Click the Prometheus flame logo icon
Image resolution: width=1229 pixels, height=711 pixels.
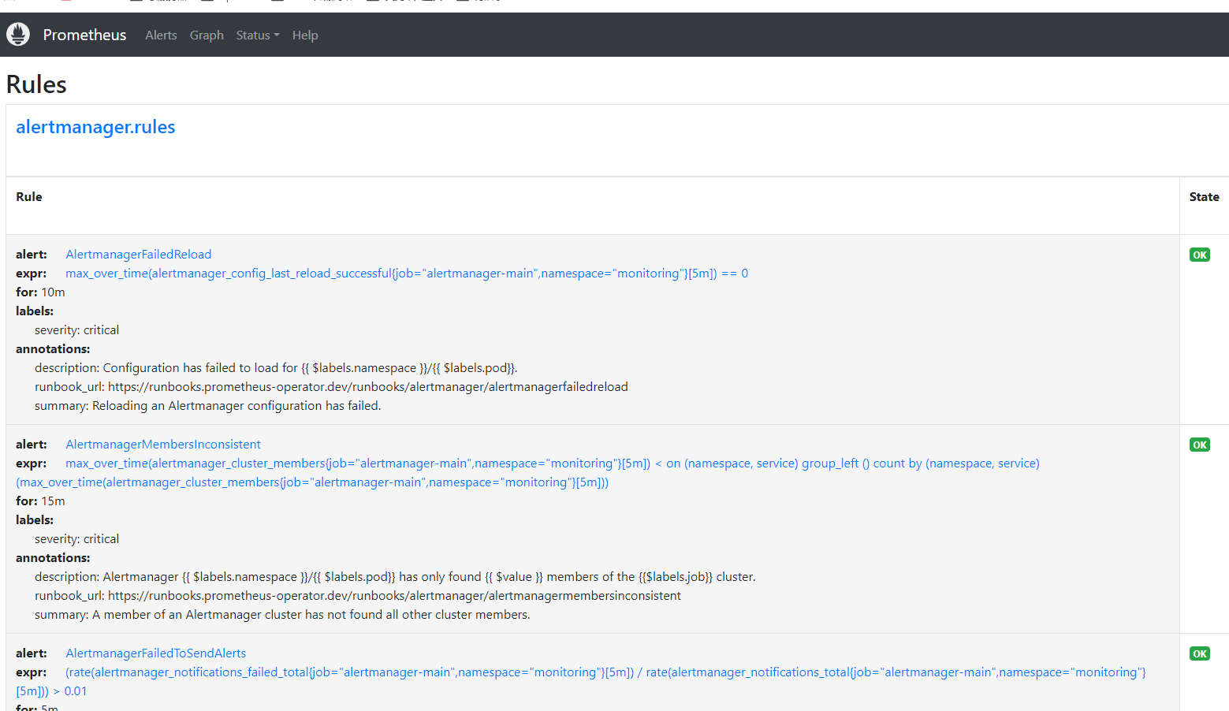point(18,34)
